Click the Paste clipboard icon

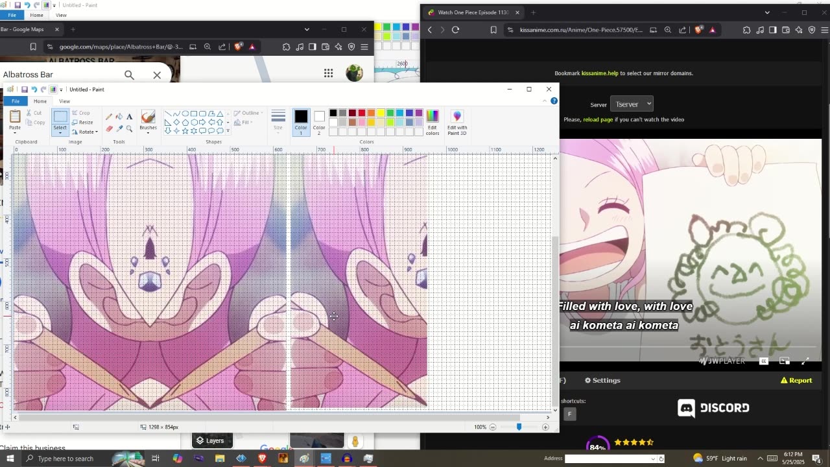(x=15, y=116)
